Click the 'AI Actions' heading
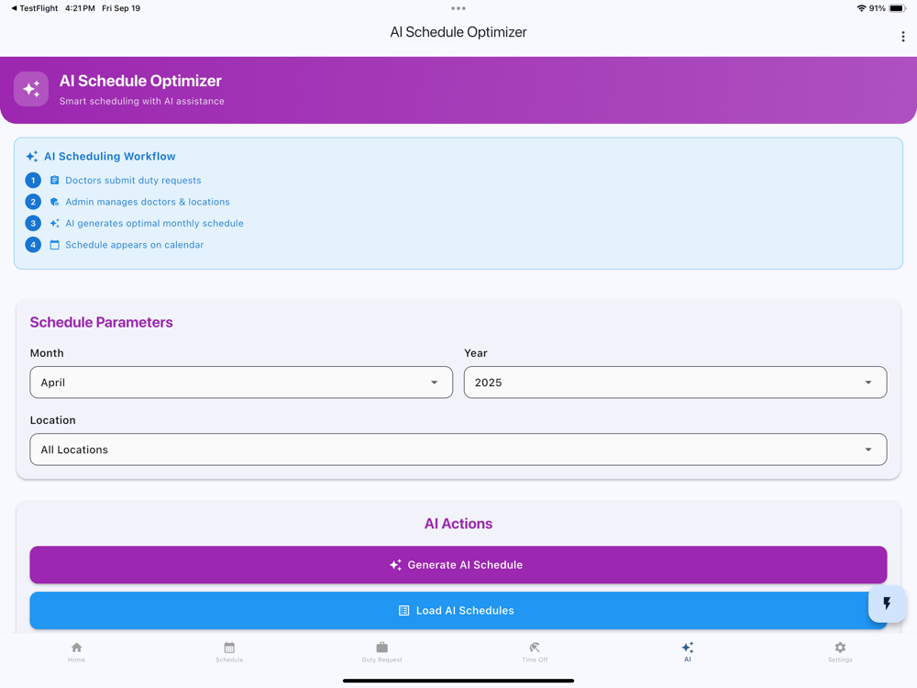 [458, 524]
